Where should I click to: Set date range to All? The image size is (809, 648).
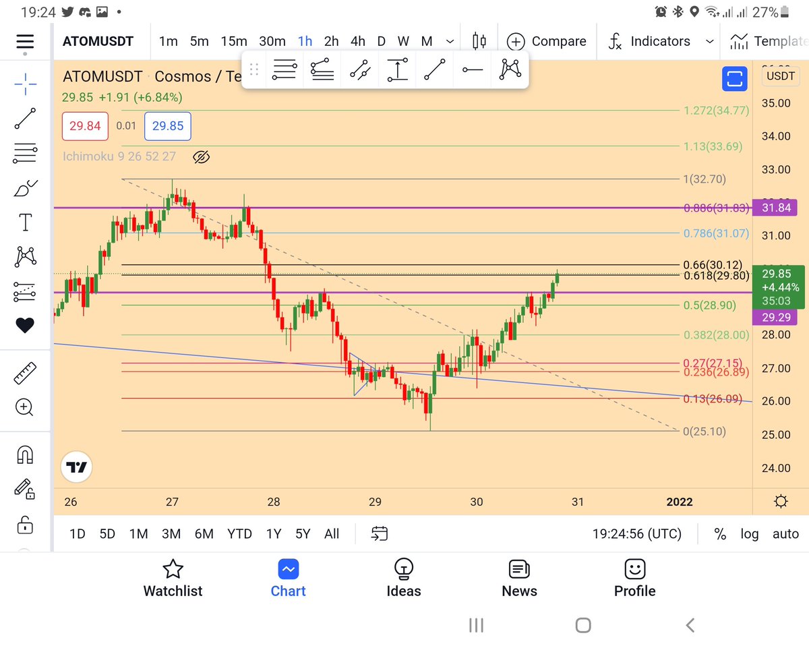click(332, 534)
